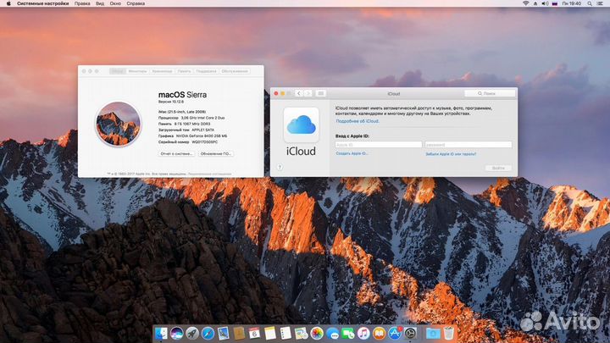Open the Справка menu

click(x=136, y=3)
